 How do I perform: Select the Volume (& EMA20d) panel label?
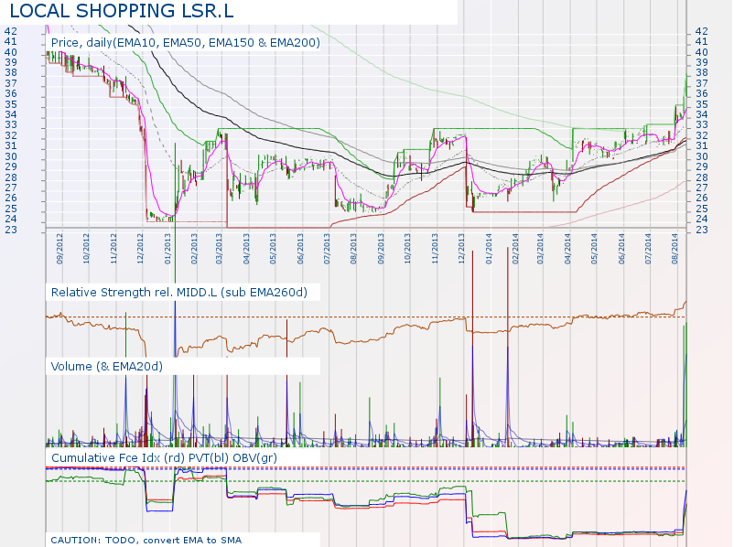106,366
